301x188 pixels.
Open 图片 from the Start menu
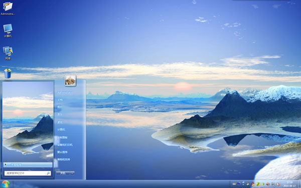point(60,107)
